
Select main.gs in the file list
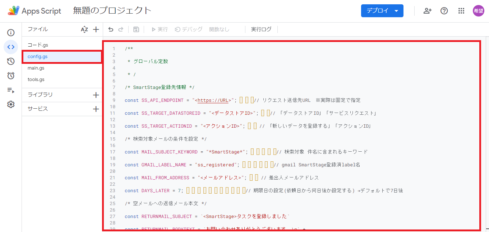pos(36,68)
